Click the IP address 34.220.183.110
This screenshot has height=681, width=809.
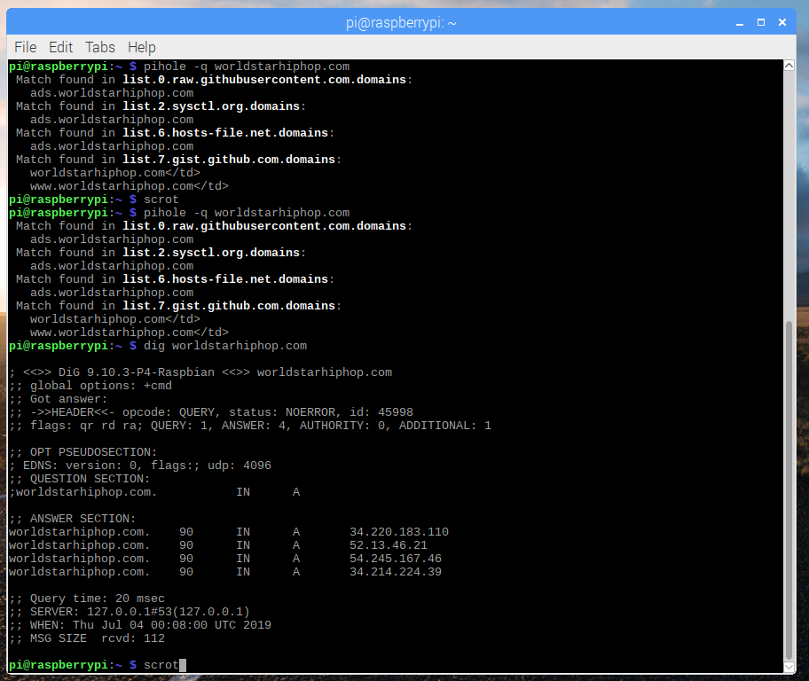399,532
